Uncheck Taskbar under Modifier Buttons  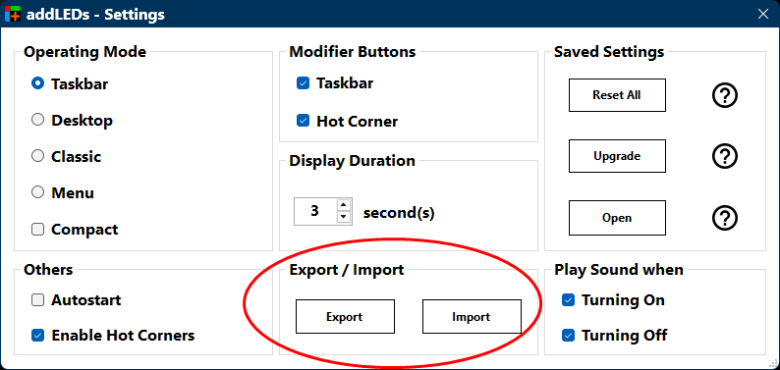point(303,83)
